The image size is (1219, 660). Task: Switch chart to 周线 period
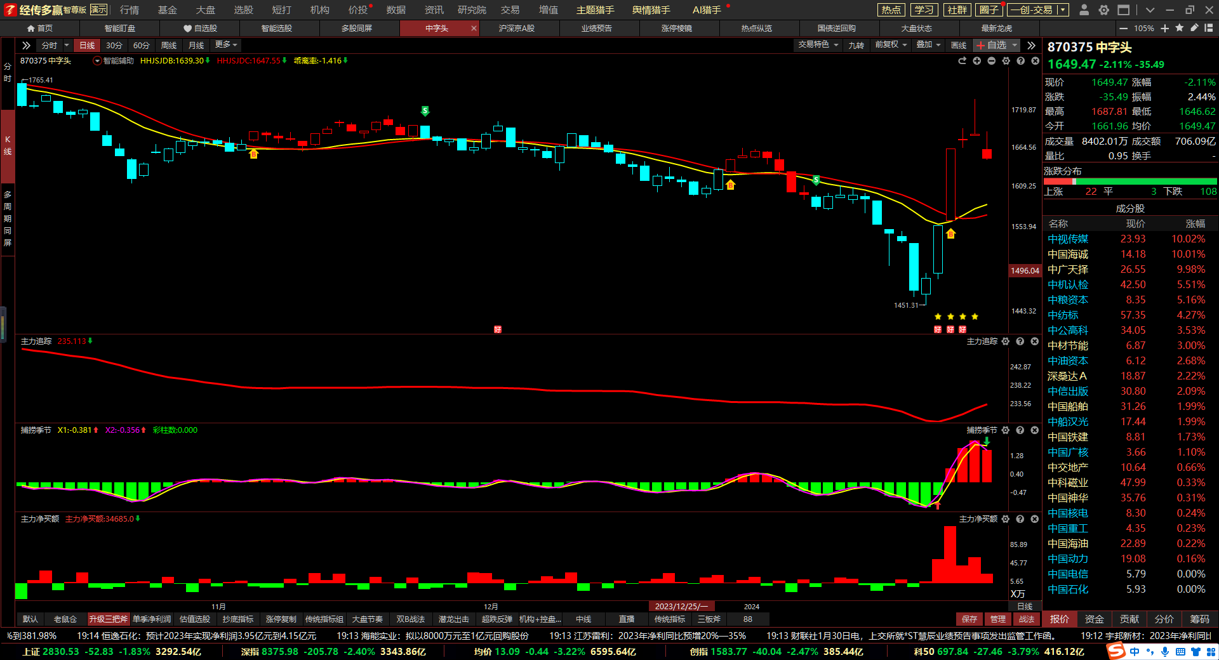[169, 45]
